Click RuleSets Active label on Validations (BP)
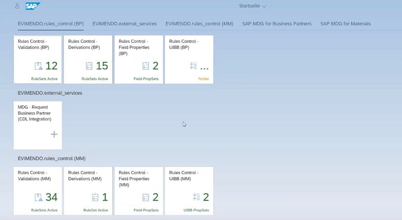The width and height of the screenshot is (402, 220). pyautogui.click(x=44, y=79)
